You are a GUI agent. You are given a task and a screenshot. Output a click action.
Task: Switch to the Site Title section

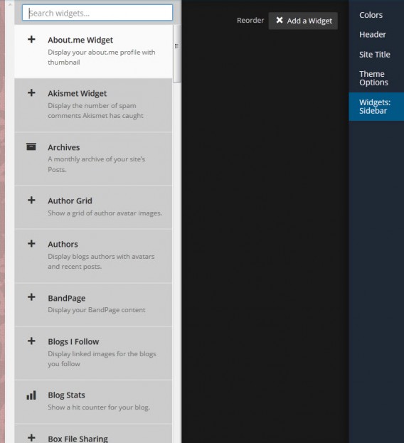[x=375, y=54]
